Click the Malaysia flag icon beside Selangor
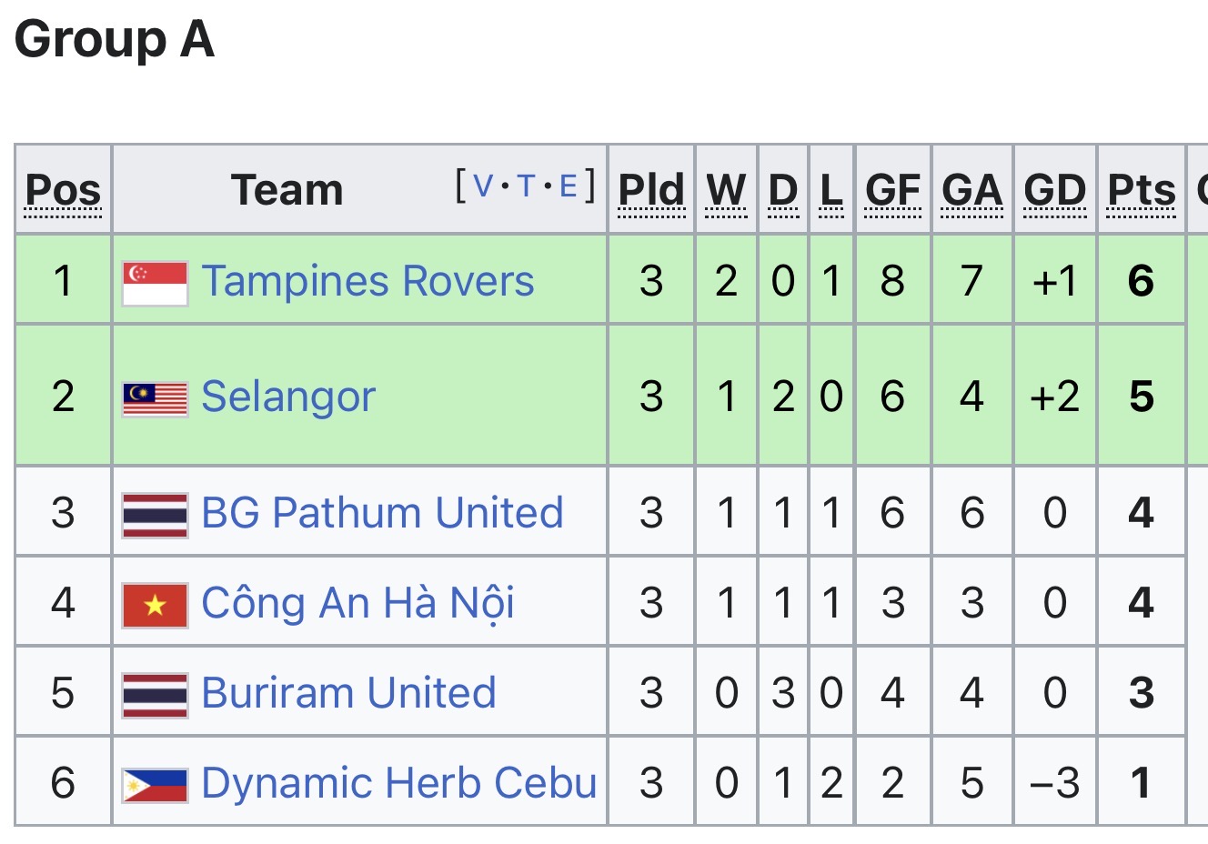This screenshot has height=844, width=1208. [156, 397]
